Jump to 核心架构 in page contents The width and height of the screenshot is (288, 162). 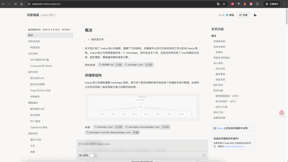[x=218, y=63]
